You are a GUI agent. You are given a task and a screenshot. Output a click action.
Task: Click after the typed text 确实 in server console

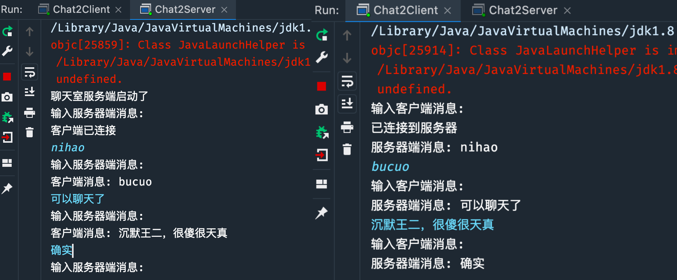[x=74, y=250]
